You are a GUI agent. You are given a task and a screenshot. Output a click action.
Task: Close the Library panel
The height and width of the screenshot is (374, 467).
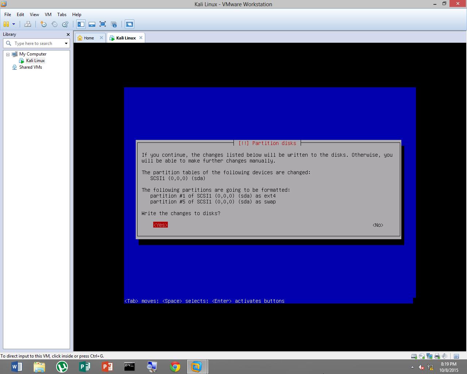[x=68, y=34]
